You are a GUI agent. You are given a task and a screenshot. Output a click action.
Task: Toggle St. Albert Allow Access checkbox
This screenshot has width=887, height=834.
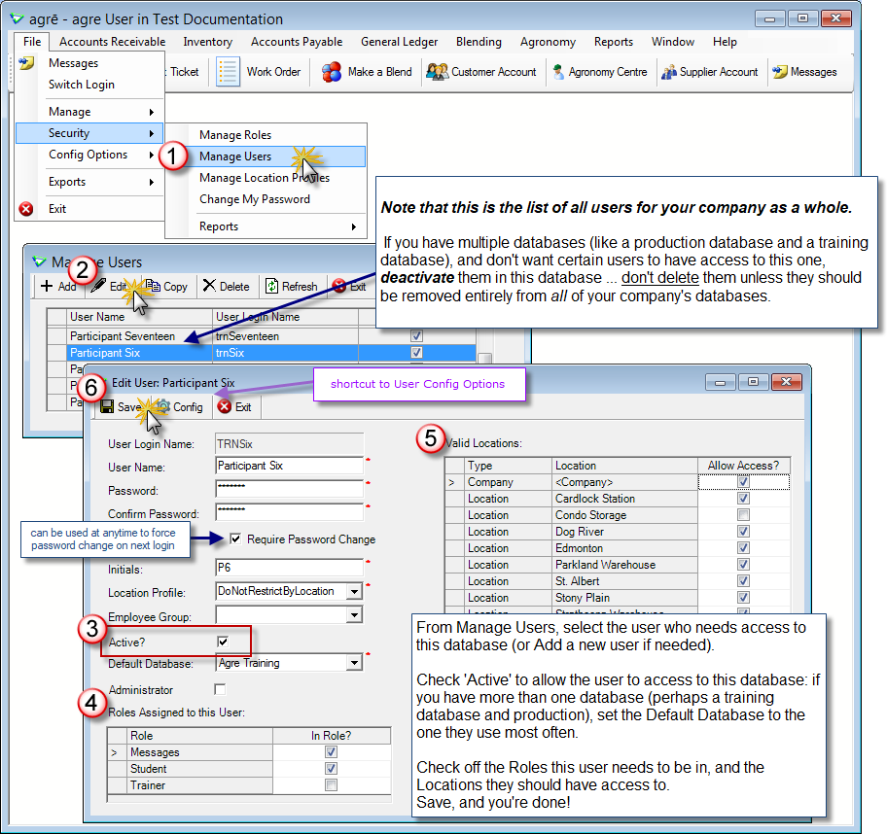(743, 580)
